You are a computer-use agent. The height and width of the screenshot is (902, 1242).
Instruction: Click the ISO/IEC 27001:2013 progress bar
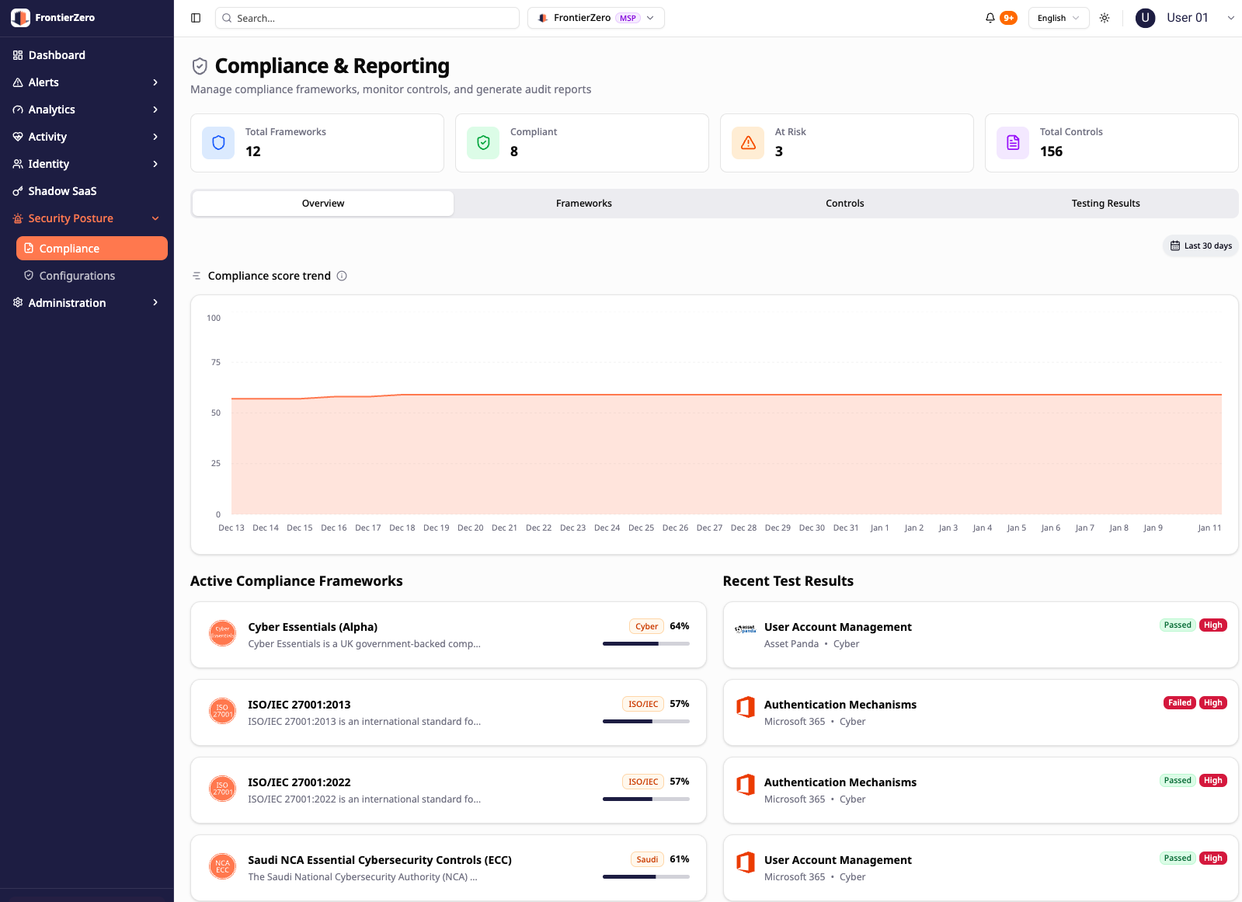point(645,722)
